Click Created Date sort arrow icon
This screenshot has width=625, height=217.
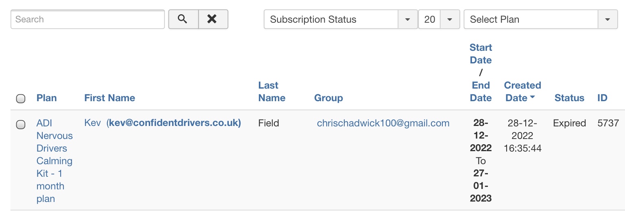tap(532, 98)
